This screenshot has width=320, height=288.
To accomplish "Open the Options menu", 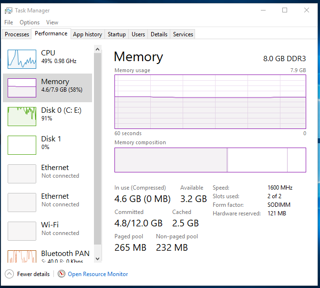I will (x=30, y=22).
